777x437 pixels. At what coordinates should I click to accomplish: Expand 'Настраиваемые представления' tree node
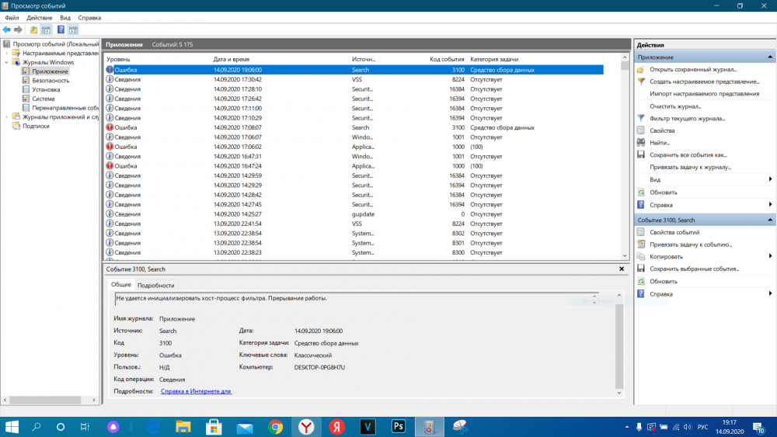coord(6,53)
